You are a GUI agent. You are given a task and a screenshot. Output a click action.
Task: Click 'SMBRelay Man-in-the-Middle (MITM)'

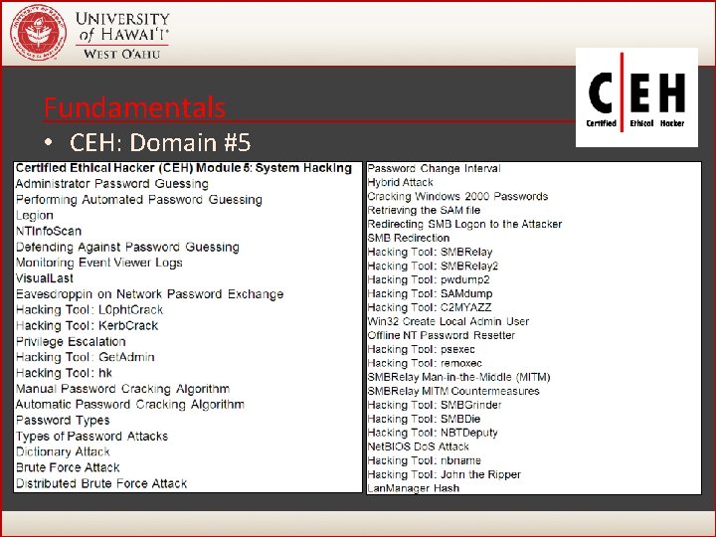click(458, 377)
